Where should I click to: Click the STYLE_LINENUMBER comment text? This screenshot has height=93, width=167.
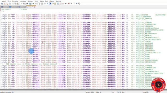tap(143, 17)
